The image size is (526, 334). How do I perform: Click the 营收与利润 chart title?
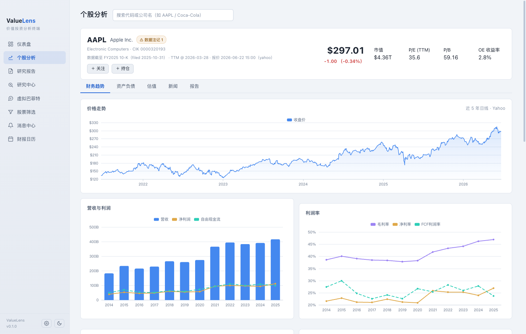click(x=99, y=208)
